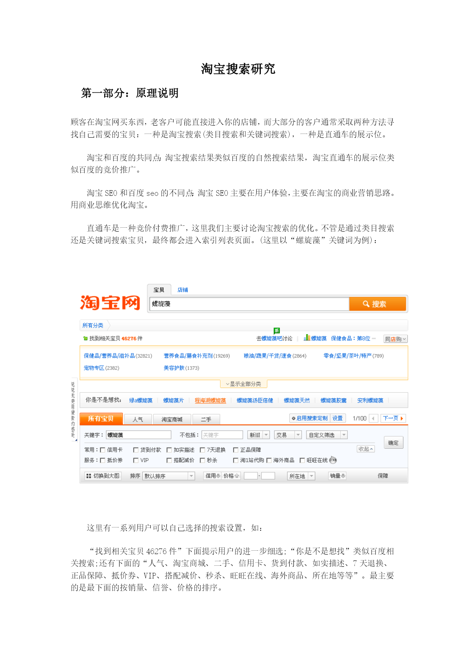The width and height of the screenshot is (465, 658).
Task: Open the 自定义筛选 dropdown
Action: tap(327, 435)
